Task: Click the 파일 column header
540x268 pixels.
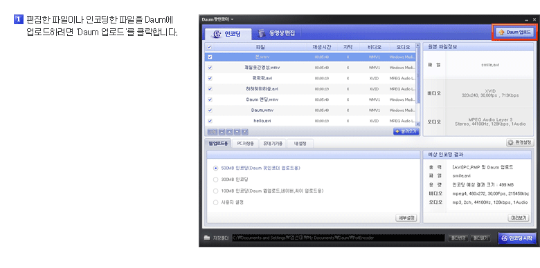Action: coord(260,47)
